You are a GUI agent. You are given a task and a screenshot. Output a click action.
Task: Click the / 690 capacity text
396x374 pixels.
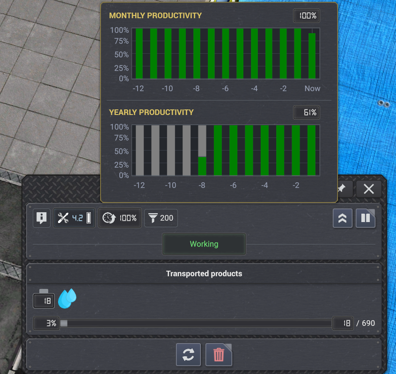pos(366,323)
